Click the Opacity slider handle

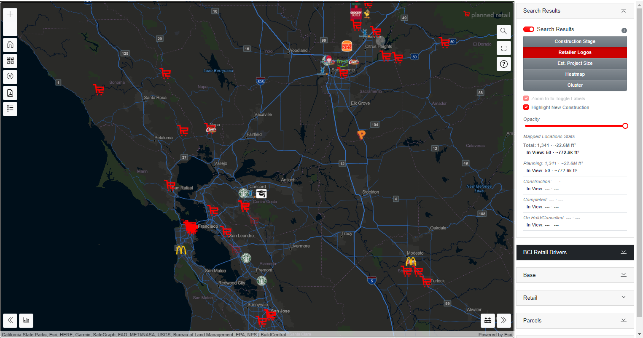tap(625, 126)
